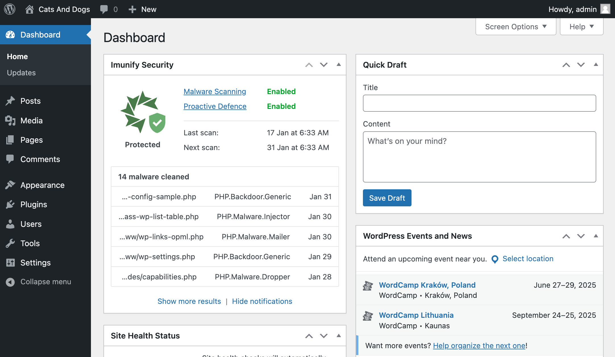Click the location pin beside Select location
Viewport: 615px width, 357px height.
pyautogui.click(x=494, y=259)
